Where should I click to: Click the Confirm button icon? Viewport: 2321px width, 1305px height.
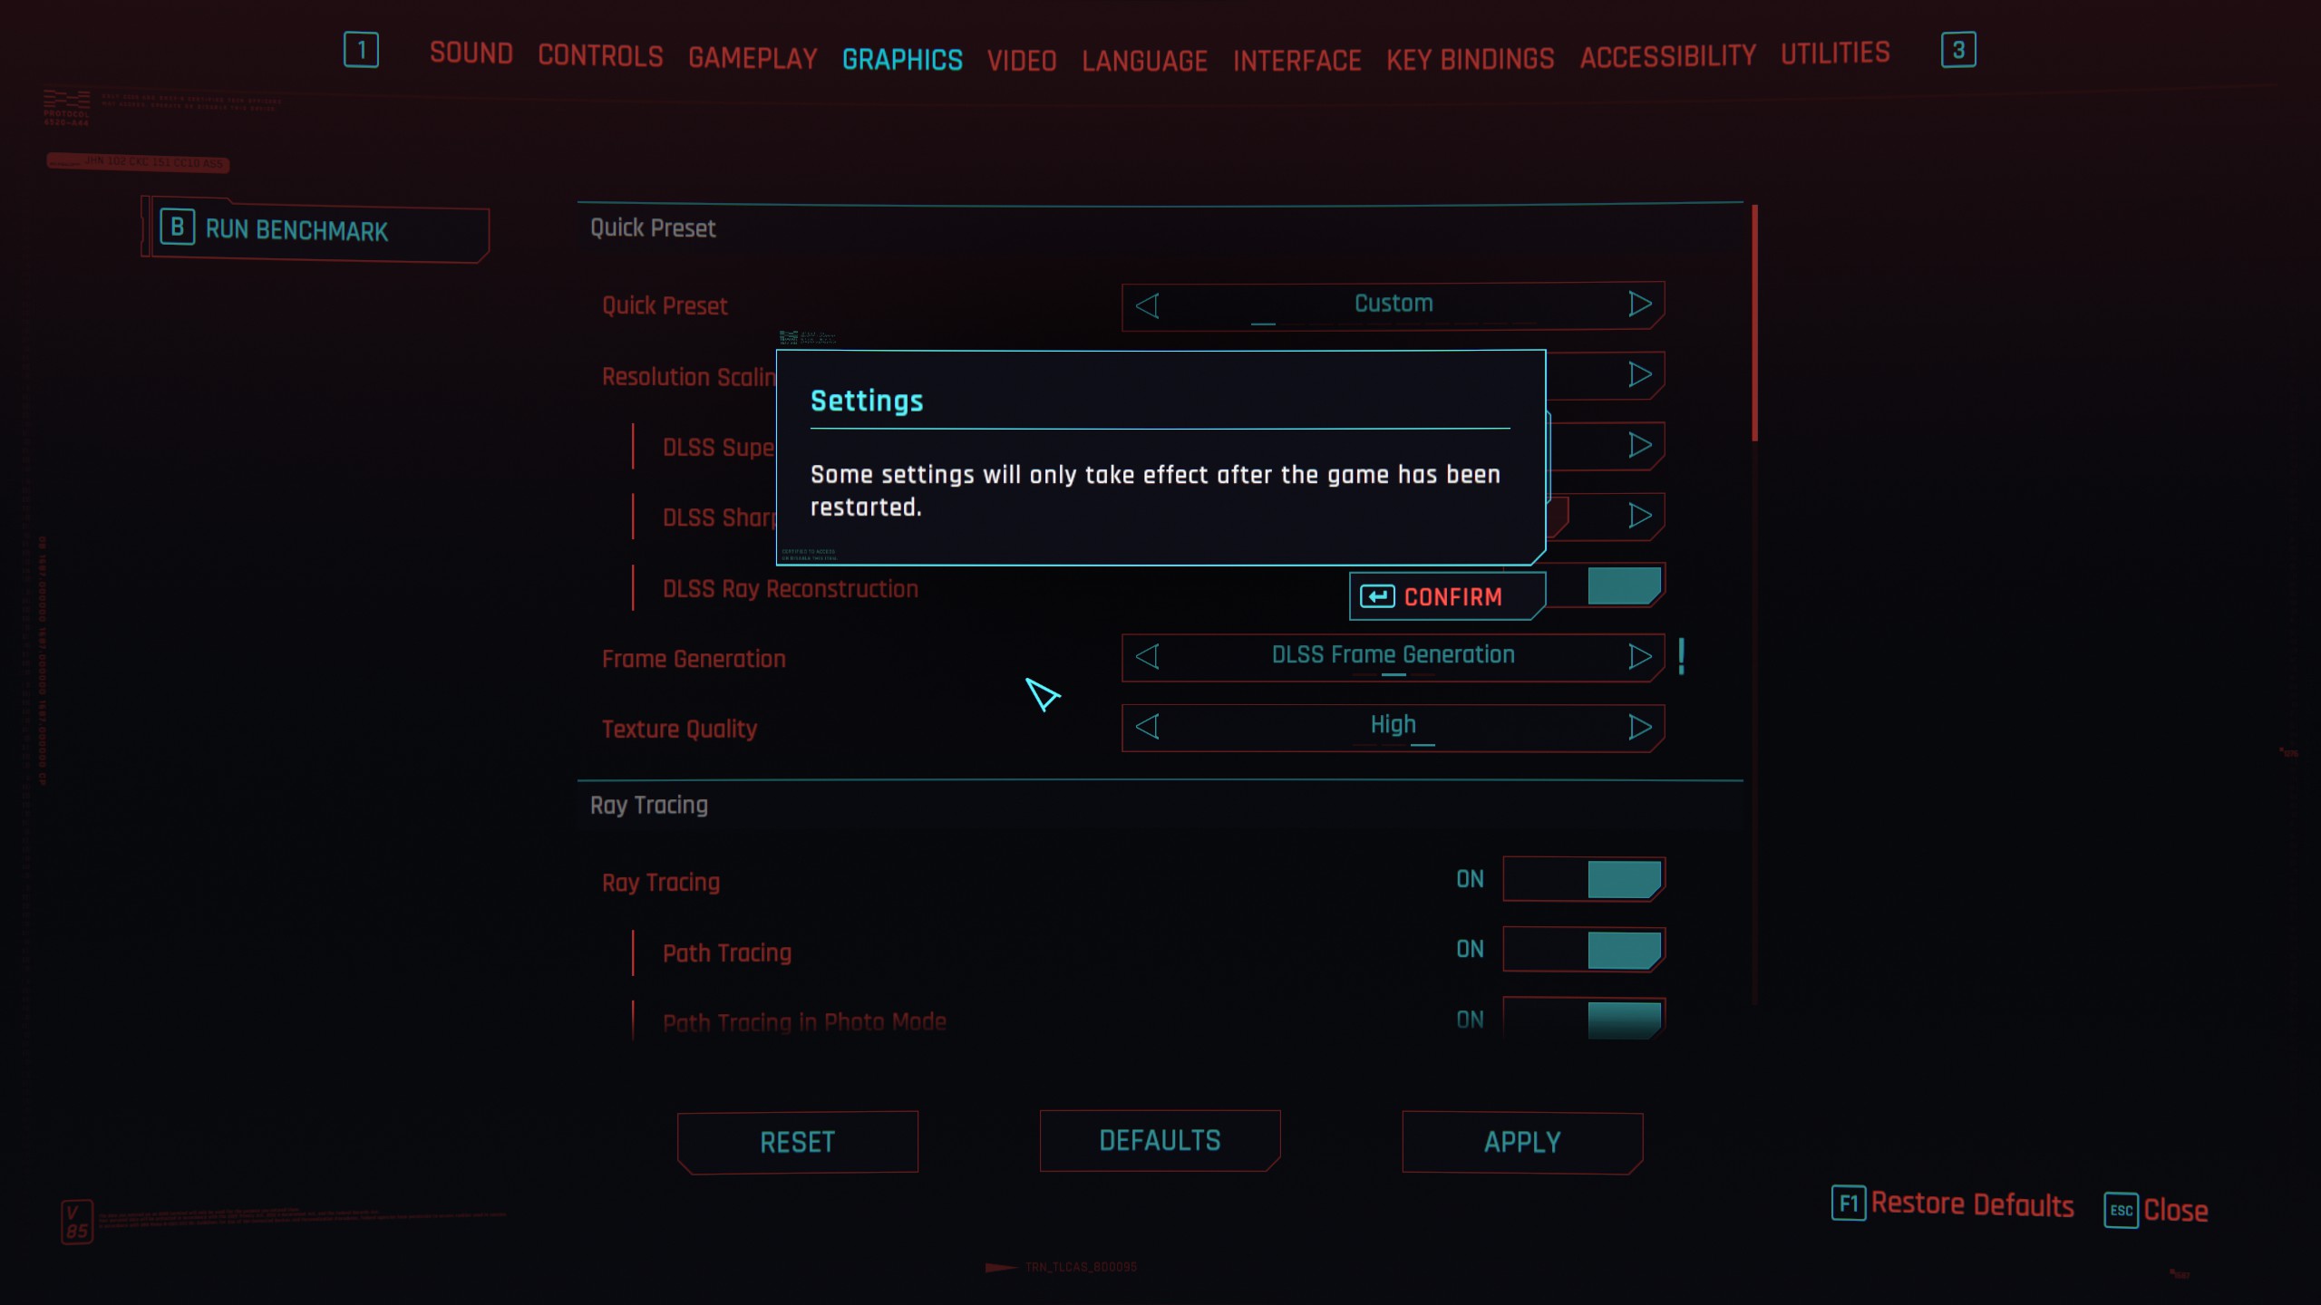click(x=1374, y=596)
